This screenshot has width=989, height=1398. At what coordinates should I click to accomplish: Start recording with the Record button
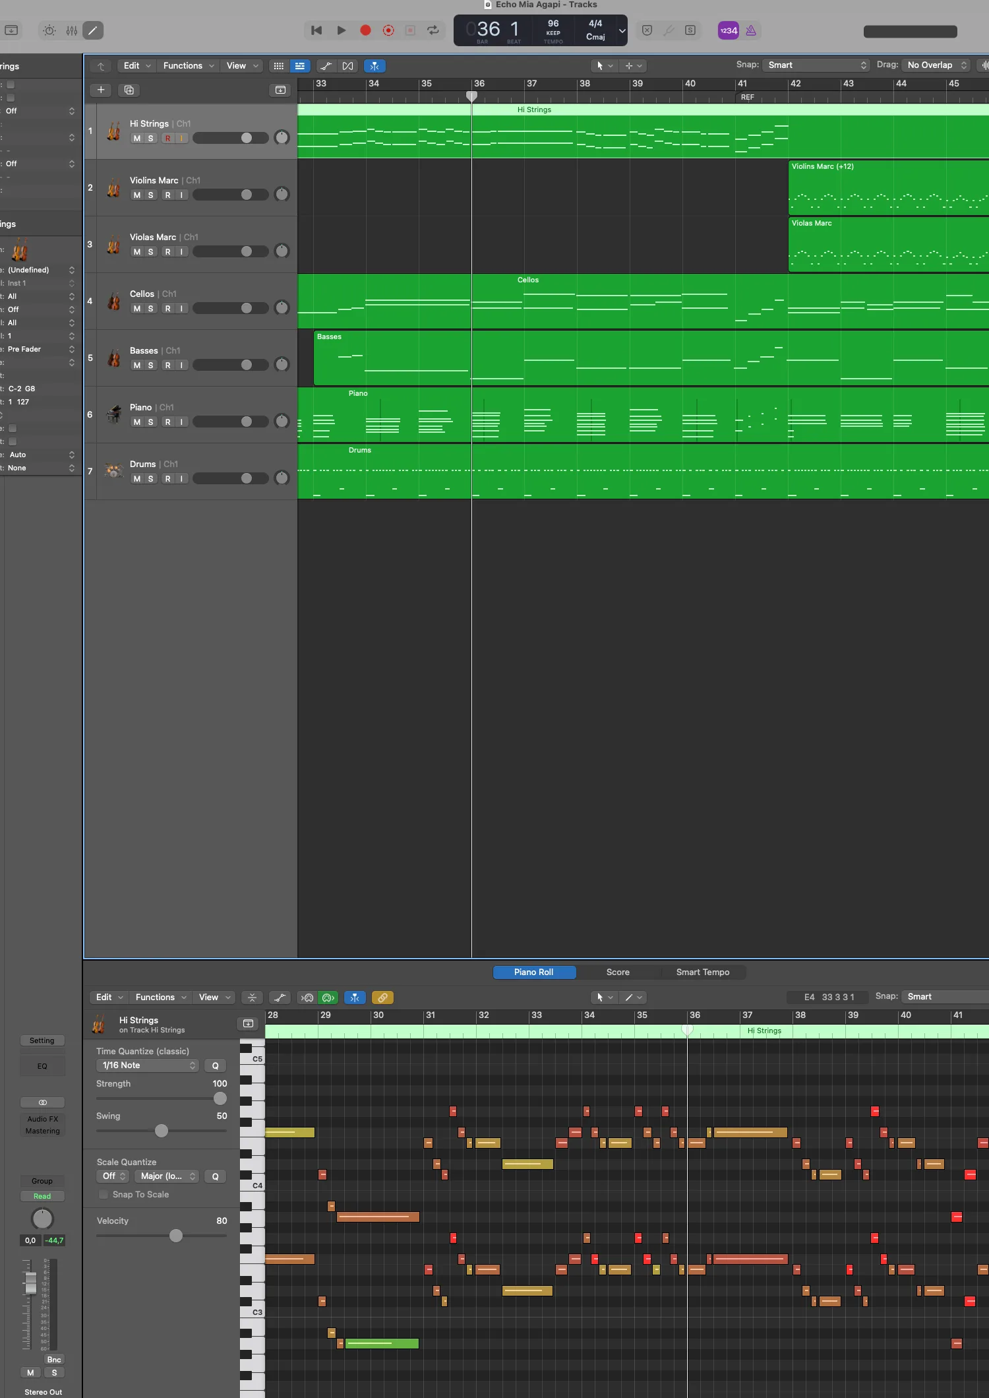[x=365, y=30]
